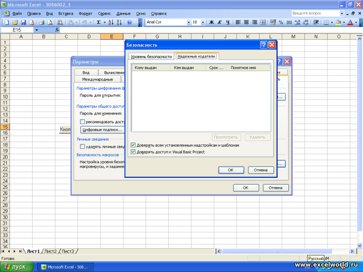Viewport: 363px width, 272px height.
Task: Open the Формат menu
Action: [85, 14]
